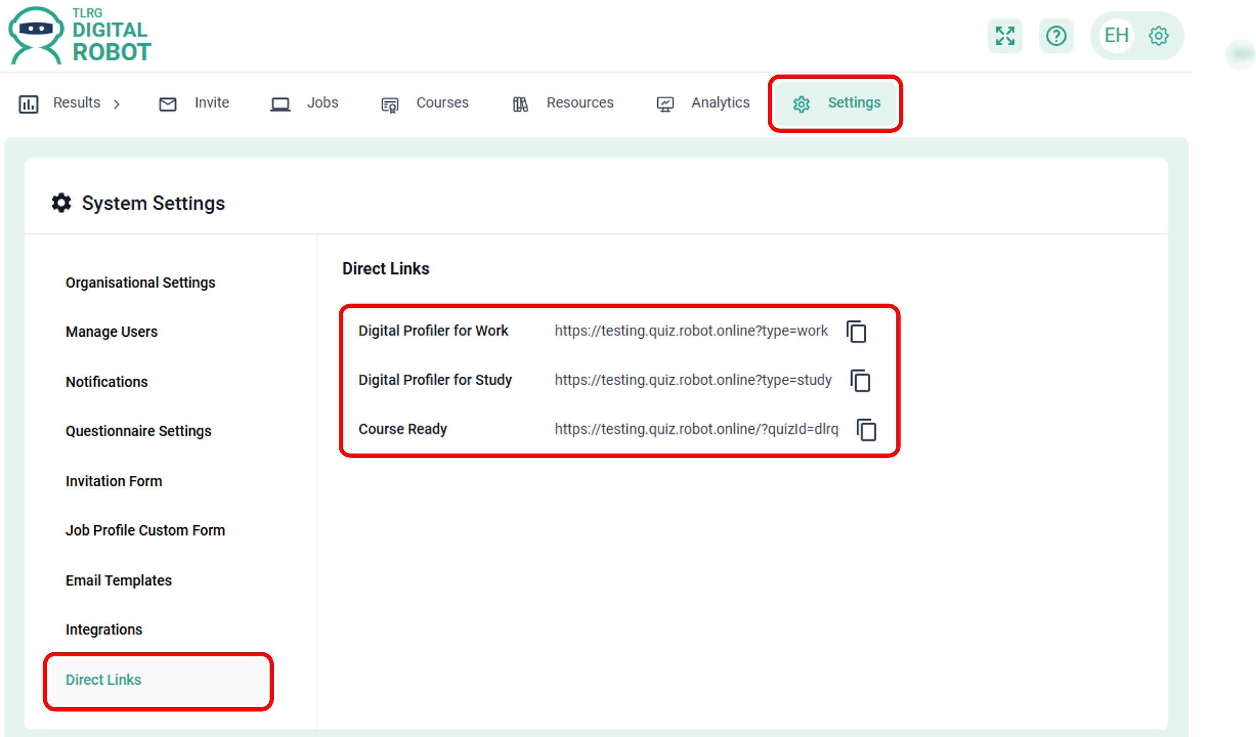The image size is (1256, 737).
Task: Click the Direct Links sidebar item
Action: pos(103,680)
